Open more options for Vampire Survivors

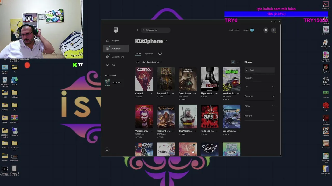(151, 131)
